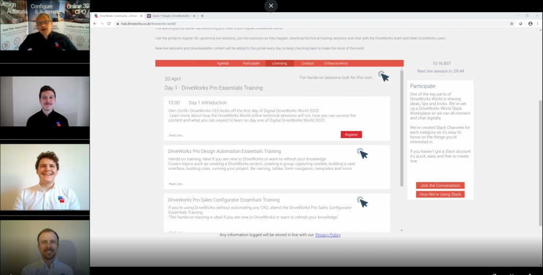Open the Agenda tab
543x275 pixels.
pos(223,64)
